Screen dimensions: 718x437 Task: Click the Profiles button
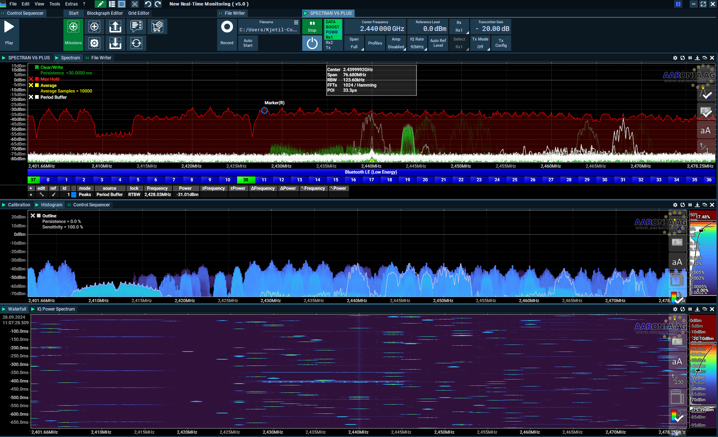[x=375, y=43]
